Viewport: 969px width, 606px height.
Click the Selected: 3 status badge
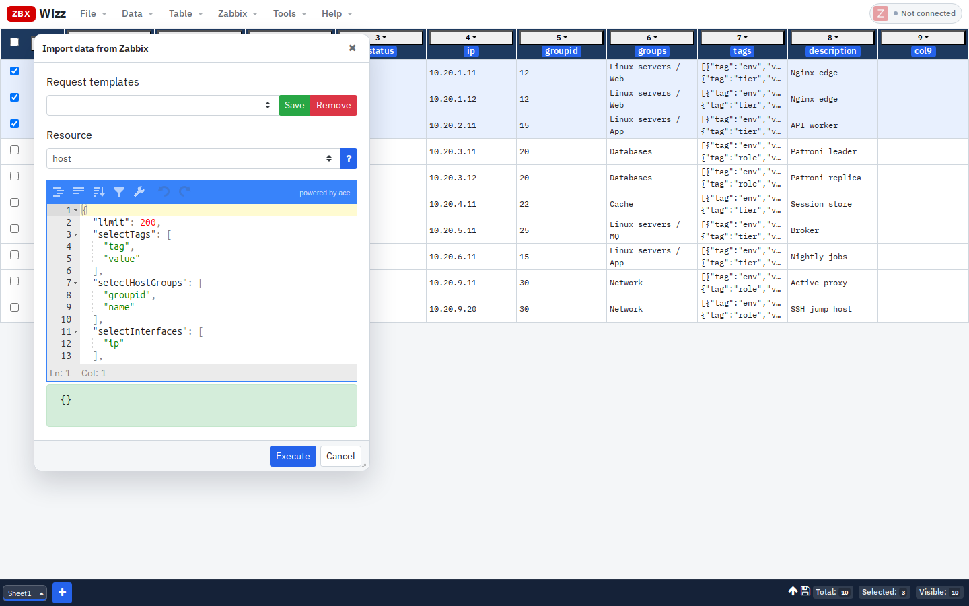[884, 592]
